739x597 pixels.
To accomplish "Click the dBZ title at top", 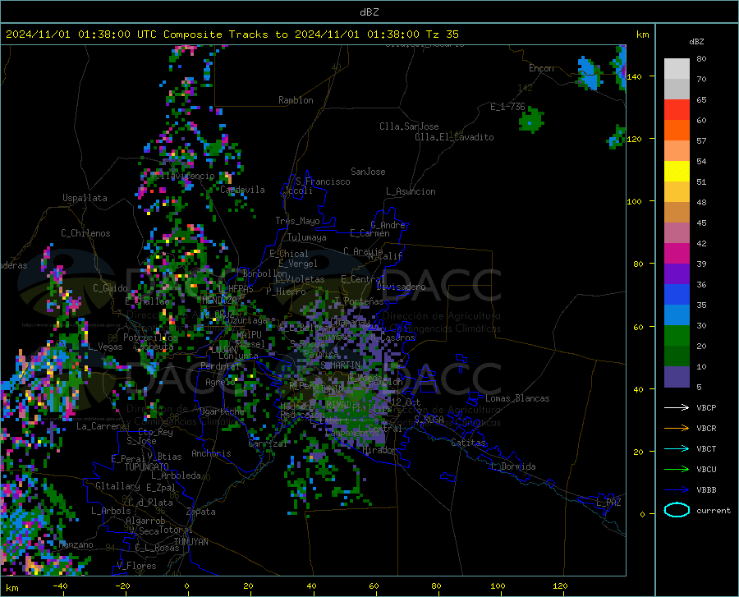I will 369,12.
